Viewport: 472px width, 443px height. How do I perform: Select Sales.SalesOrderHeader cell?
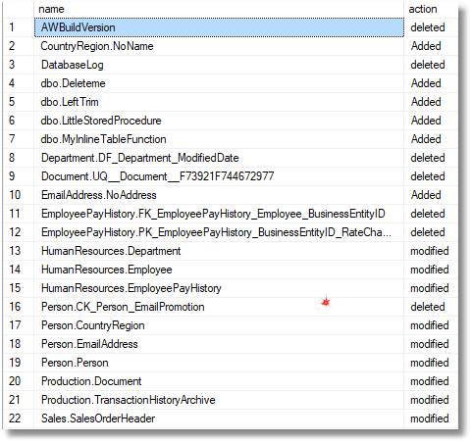click(x=219, y=418)
